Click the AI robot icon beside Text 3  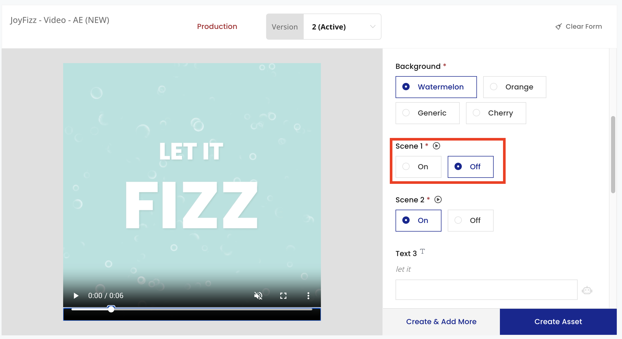[x=587, y=290]
